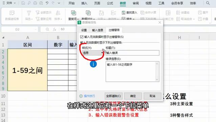Open the 样式 style dropdown showing 信息
The height and width of the screenshot is (122, 216).
[93, 53]
